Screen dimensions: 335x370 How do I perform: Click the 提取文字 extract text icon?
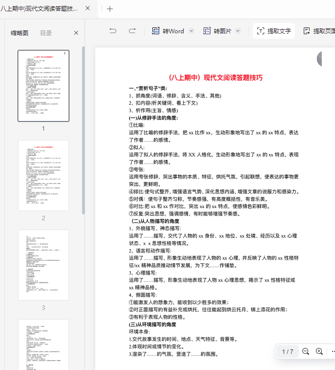click(x=261, y=31)
